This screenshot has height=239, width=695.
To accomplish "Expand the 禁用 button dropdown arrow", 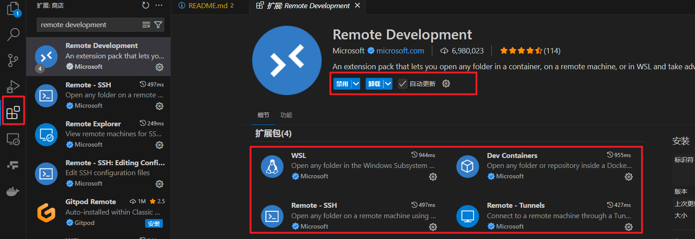I will pyautogui.click(x=356, y=84).
